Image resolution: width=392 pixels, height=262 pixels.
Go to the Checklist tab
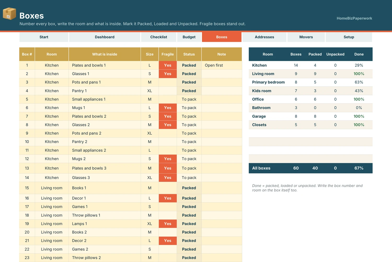click(x=159, y=37)
